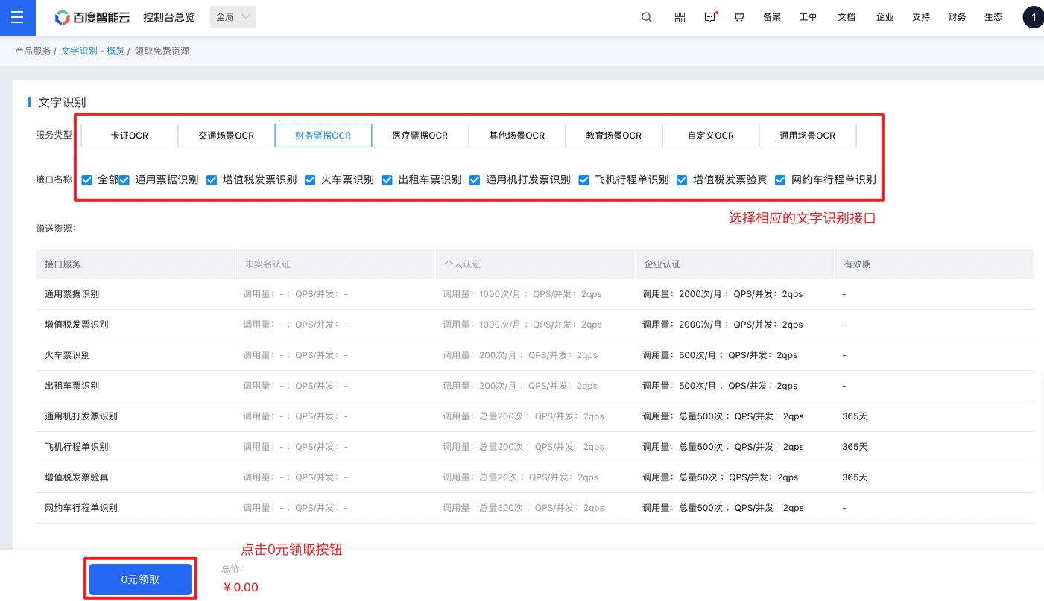This screenshot has width=1044, height=601.
Task: Toggle the 全部 checkbox
Action: (87, 180)
